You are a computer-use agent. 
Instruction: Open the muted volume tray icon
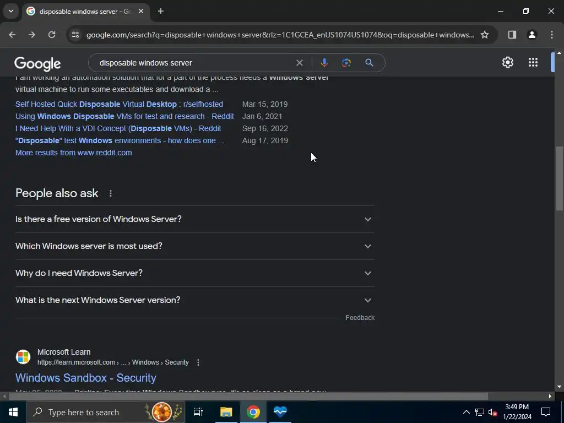(492, 412)
